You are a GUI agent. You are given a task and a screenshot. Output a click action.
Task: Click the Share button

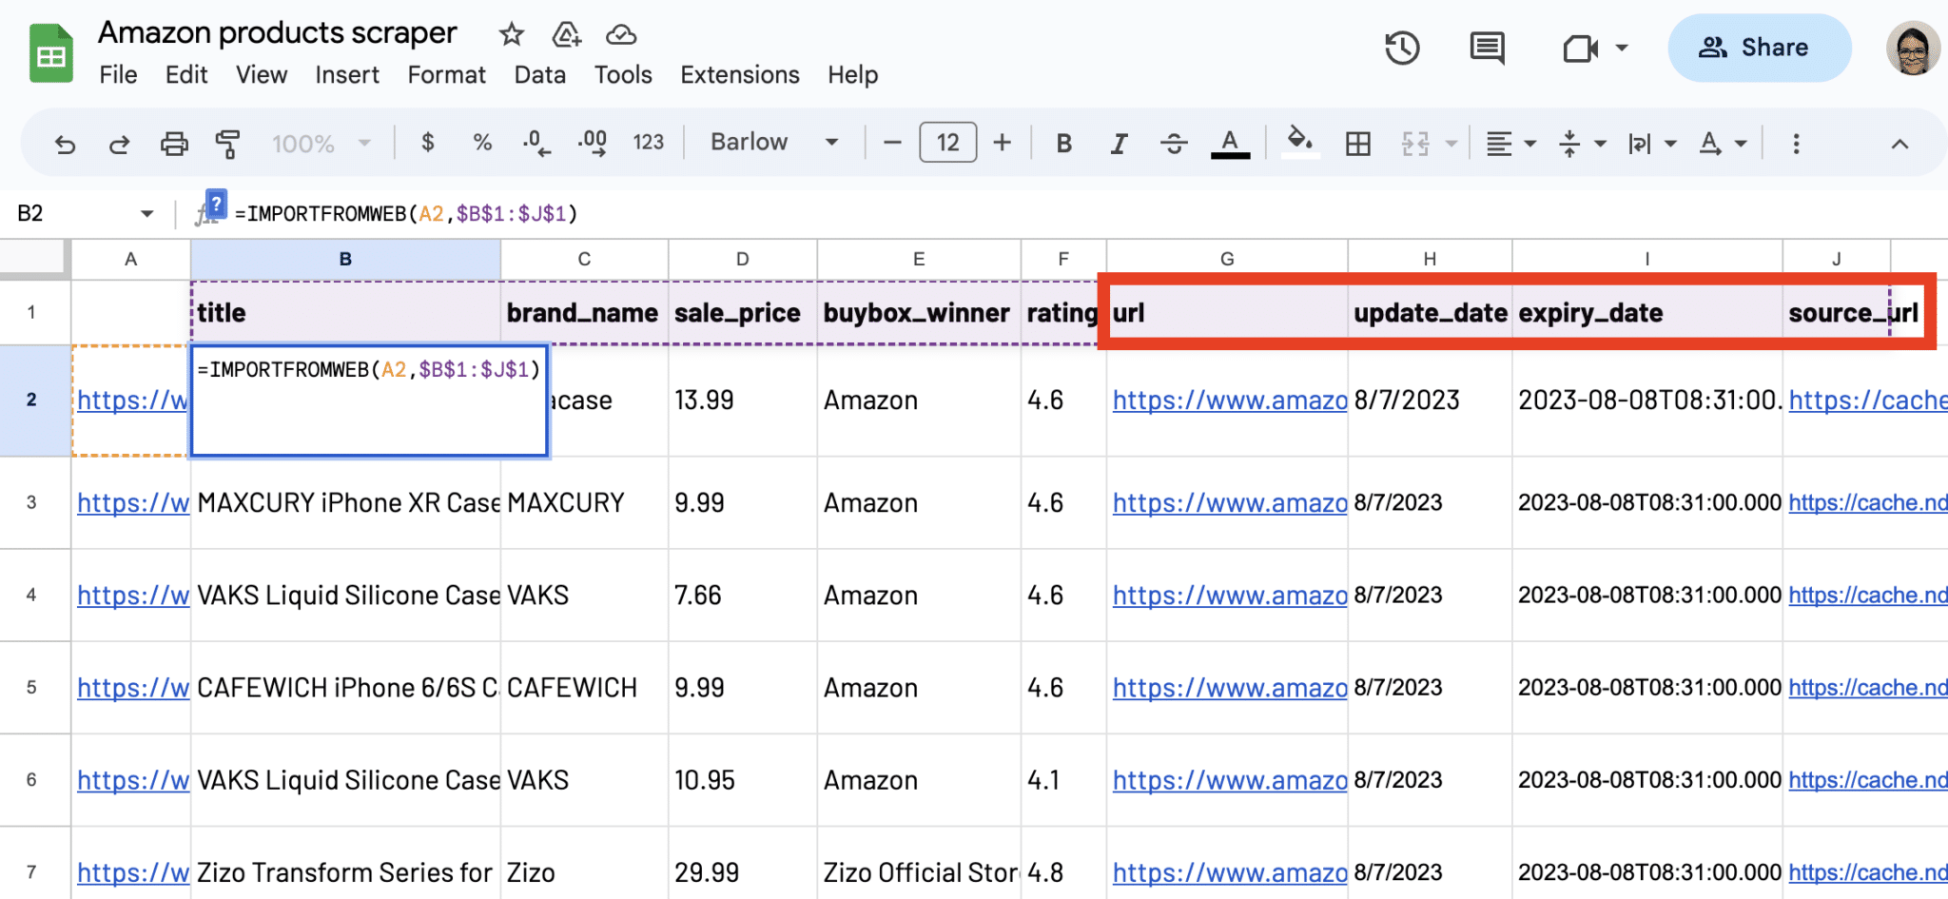pyautogui.click(x=1759, y=47)
